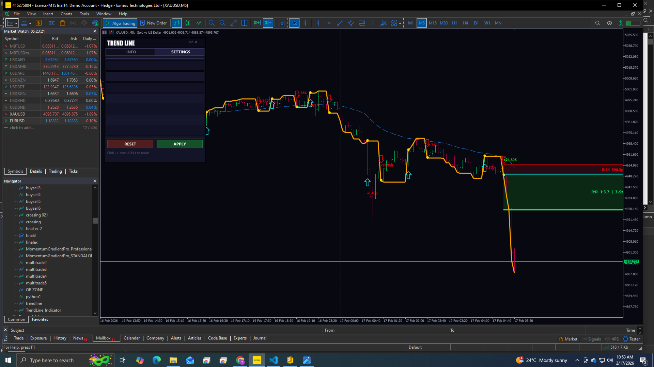Toggle Algo Trading on or off
Viewport: 654px width, 367px height.
[120, 23]
